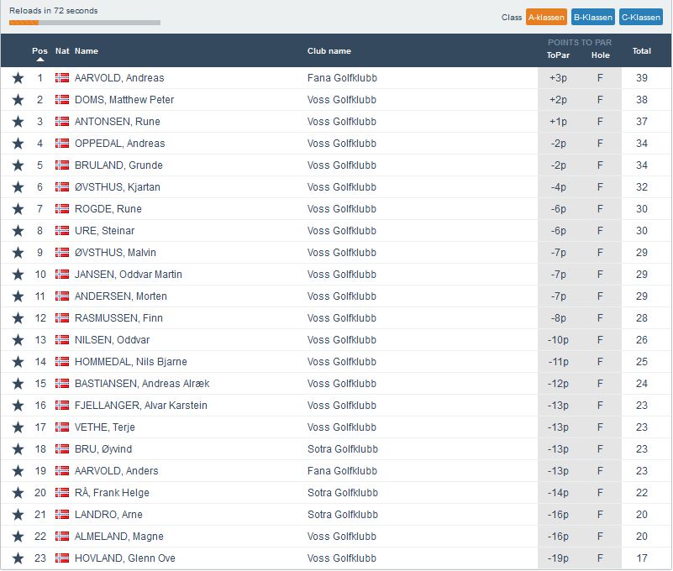
Task: Select the A-klassen class button
Action: tap(546, 18)
